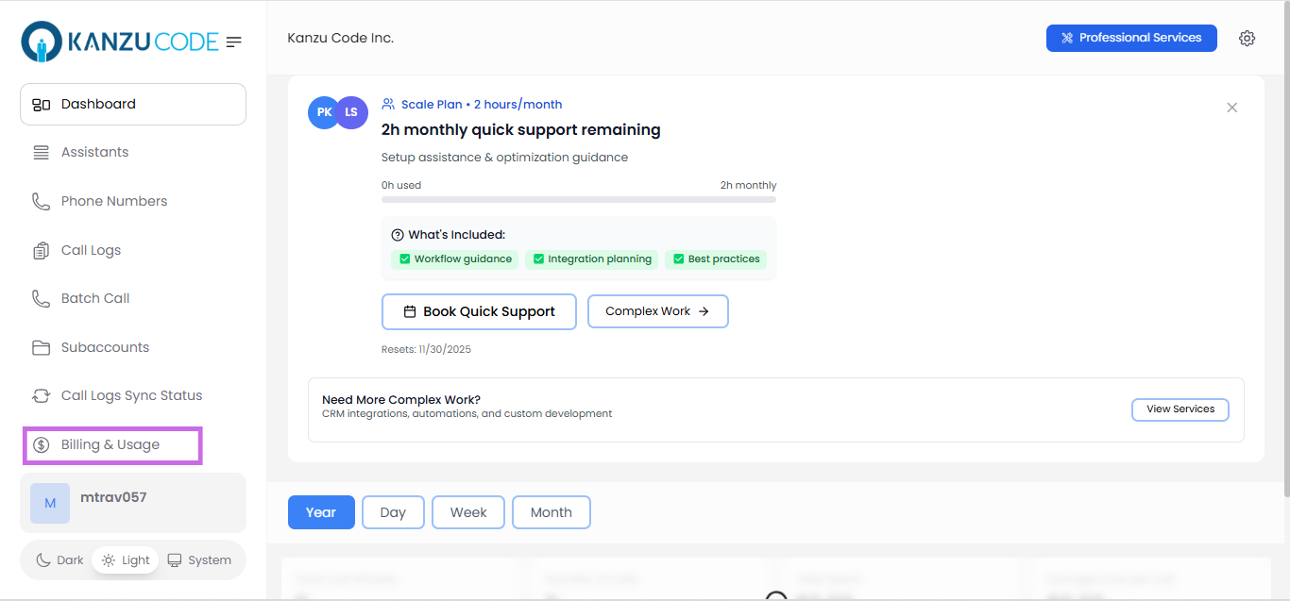Click the Kanzu Code Inc. title
The width and height of the screenshot is (1290, 601).
point(341,39)
